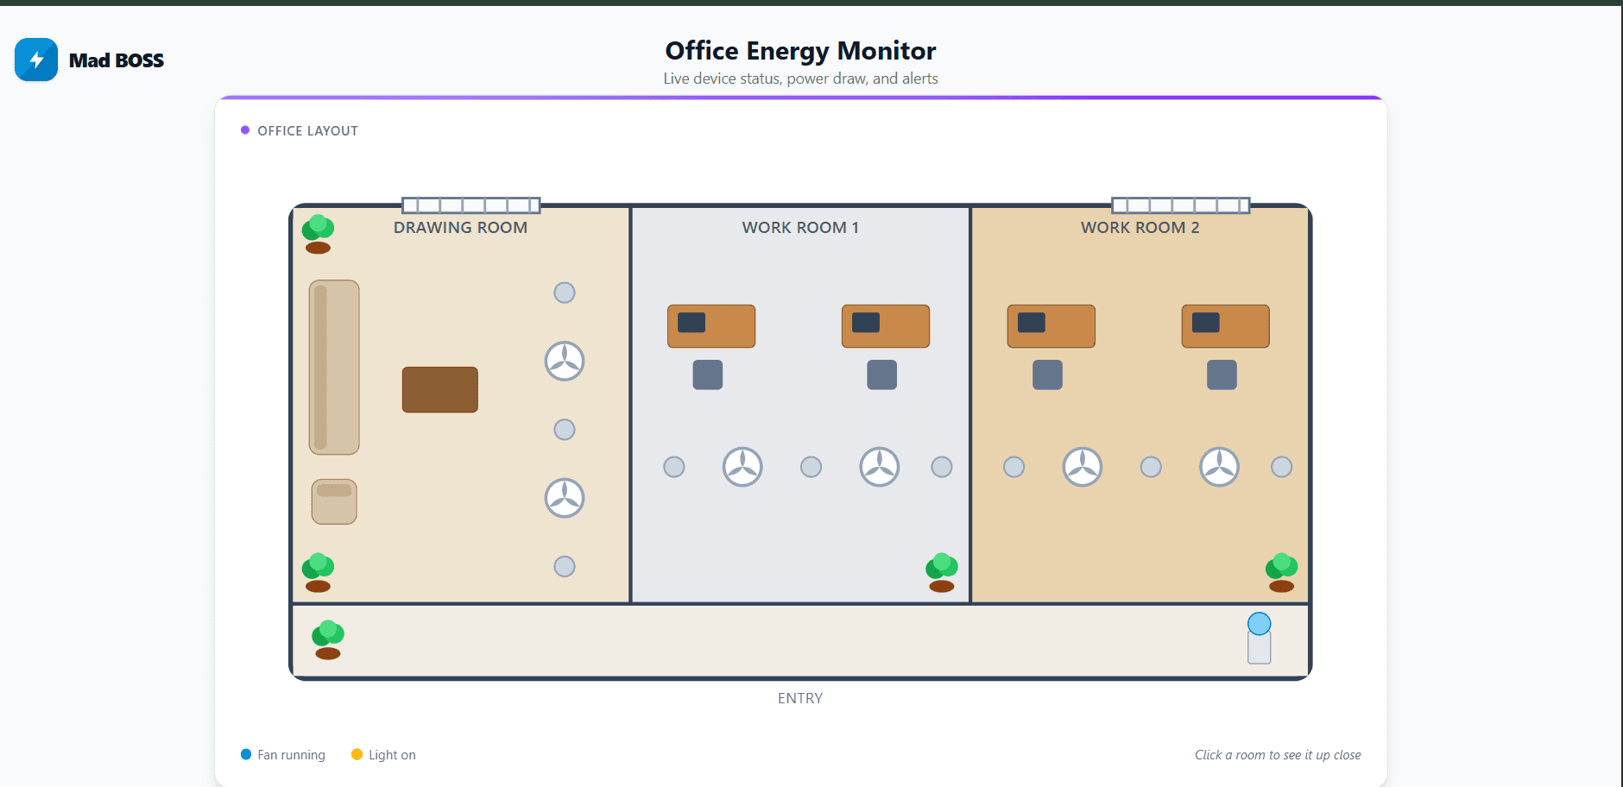
Task: Click the armchair in Drawing Room
Action: [334, 501]
